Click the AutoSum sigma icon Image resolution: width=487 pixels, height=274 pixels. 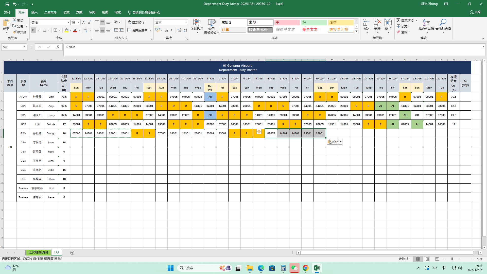398,20
